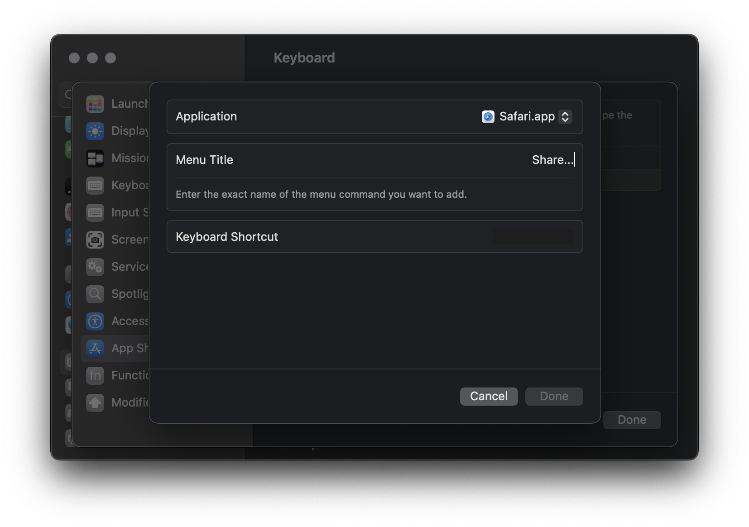Click the zoom button of the settings window
The image size is (749, 527).
click(110, 58)
